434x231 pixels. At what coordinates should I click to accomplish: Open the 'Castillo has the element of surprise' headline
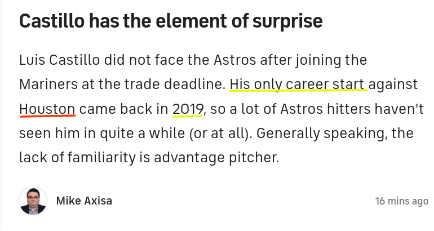tap(171, 21)
